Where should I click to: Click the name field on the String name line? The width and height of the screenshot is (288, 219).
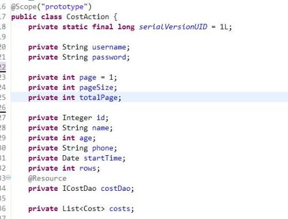point(101,128)
